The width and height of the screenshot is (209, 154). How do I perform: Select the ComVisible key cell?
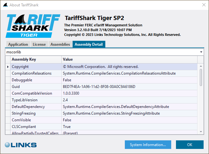coord(36,120)
